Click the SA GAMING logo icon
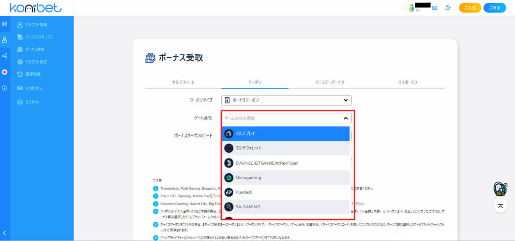515x241 pixels. point(229,207)
